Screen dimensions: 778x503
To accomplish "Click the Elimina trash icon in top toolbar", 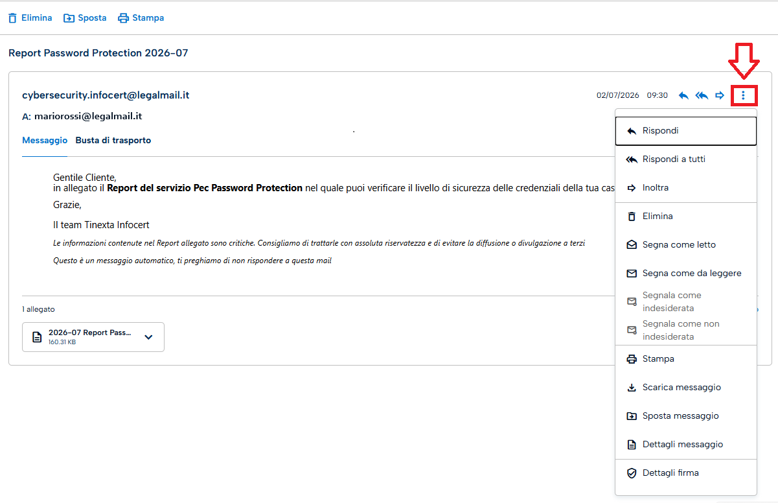I will pyautogui.click(x=12, y=18).
